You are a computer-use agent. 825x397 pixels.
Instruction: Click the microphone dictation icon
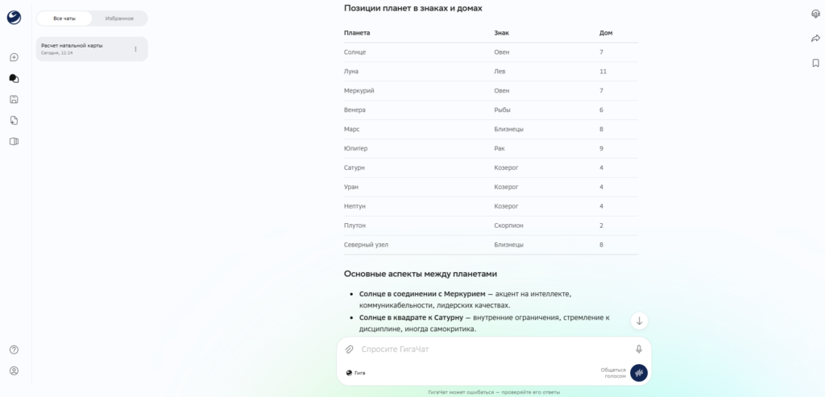[639, 349]
